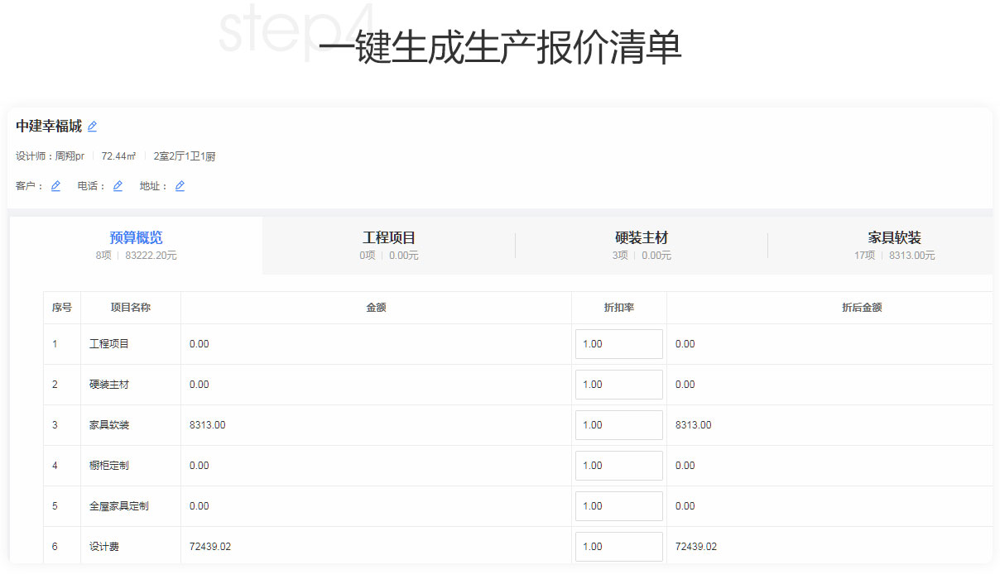Click the 折后金额 column header

coord(861,308)
